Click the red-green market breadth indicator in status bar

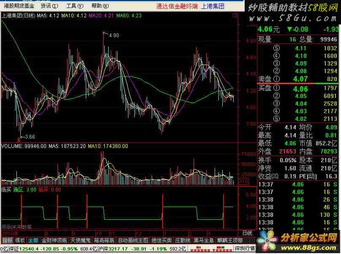tap(210, 249)
